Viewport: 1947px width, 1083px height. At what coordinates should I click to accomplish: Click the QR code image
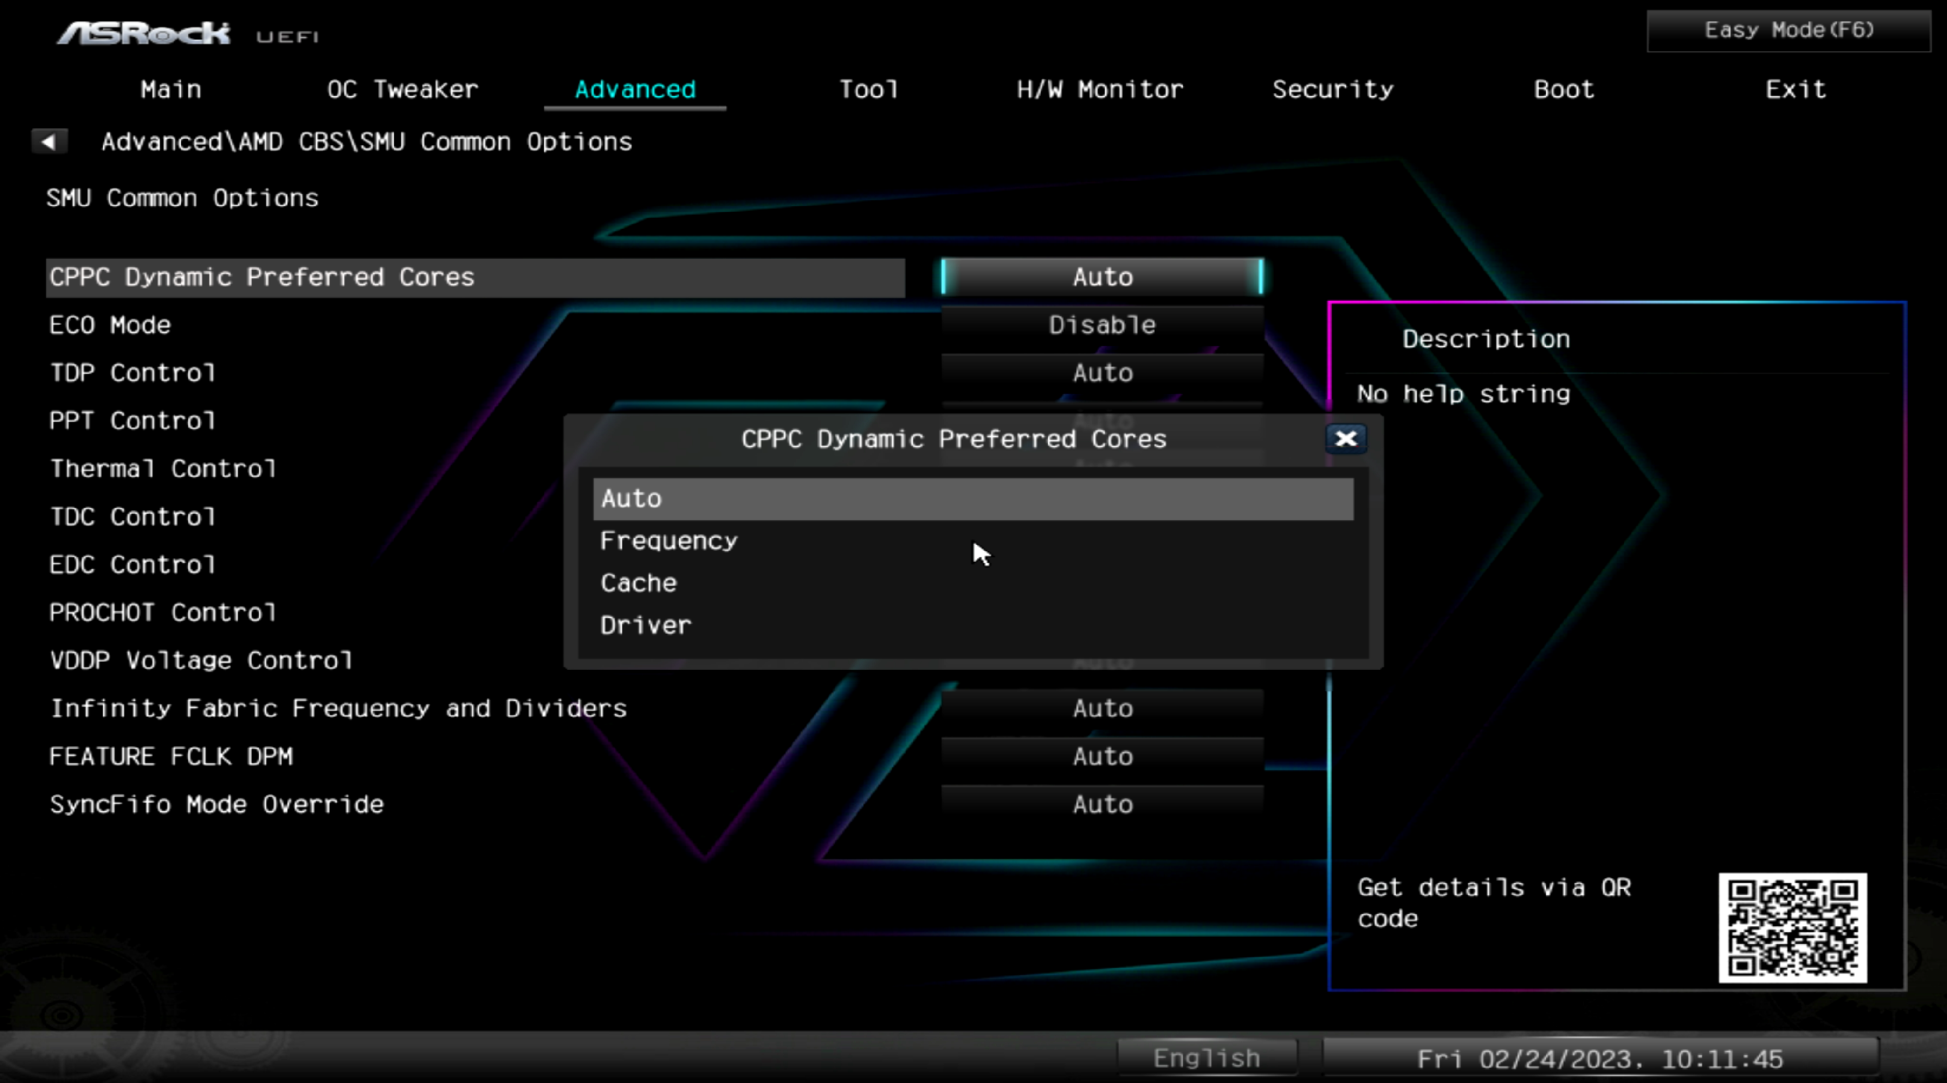(x=1792, y=927)
